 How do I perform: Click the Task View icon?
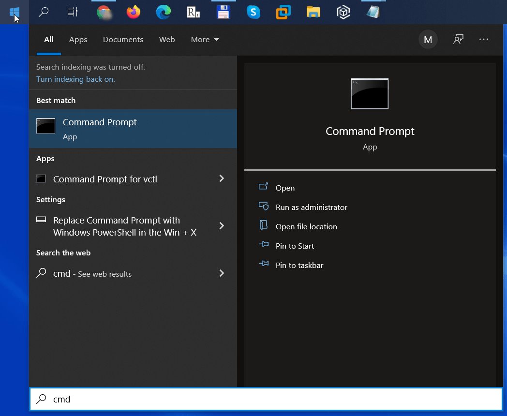pyautogui.click(x=73, y=12)
